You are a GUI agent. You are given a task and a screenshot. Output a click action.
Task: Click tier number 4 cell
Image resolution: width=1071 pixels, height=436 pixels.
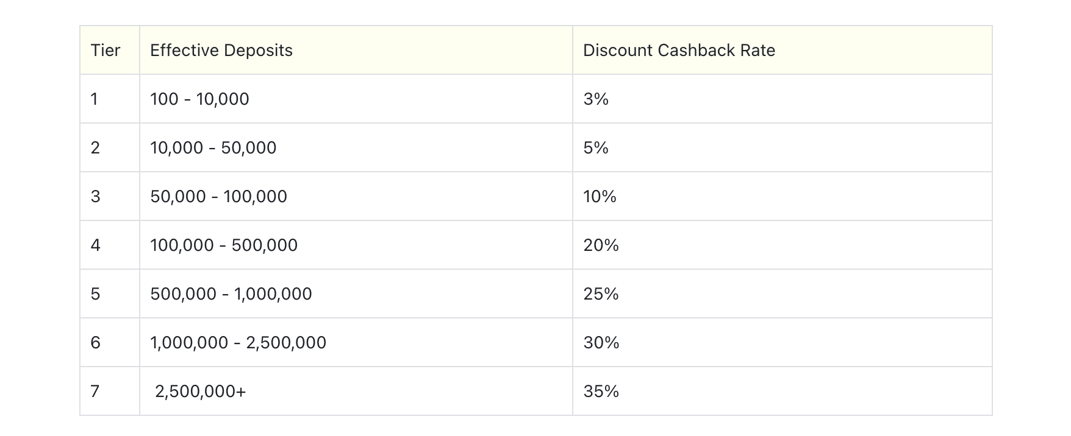(x=110, y=245)
